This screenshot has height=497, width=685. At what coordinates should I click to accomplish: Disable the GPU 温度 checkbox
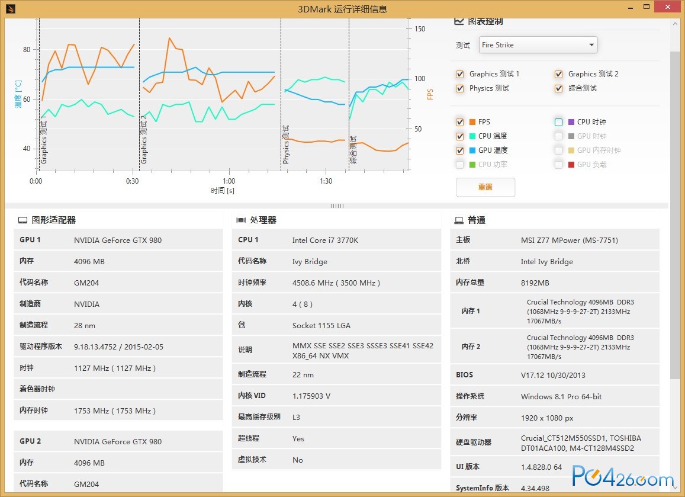click(x=459, y=150)
